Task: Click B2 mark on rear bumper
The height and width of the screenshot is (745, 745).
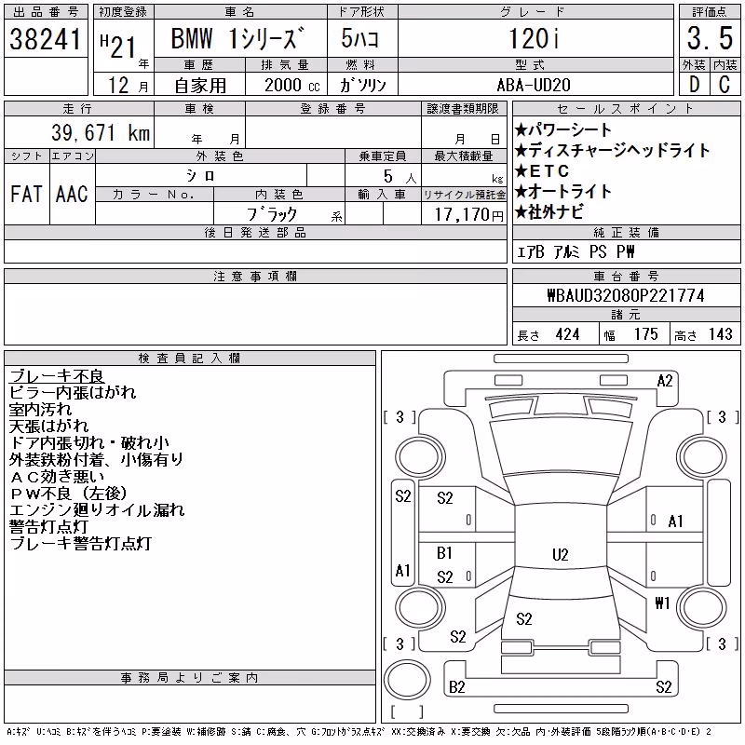Action: pos(457,687)
